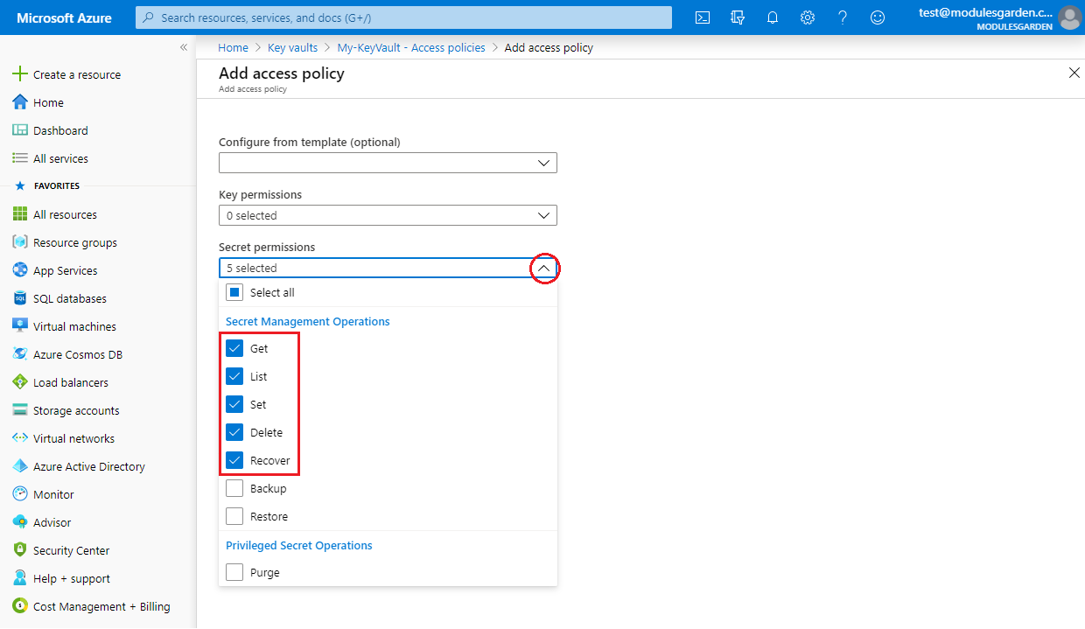Screen dimensions: 1085x629
Task: Click the user account avatar
Action: [1069, 17]
